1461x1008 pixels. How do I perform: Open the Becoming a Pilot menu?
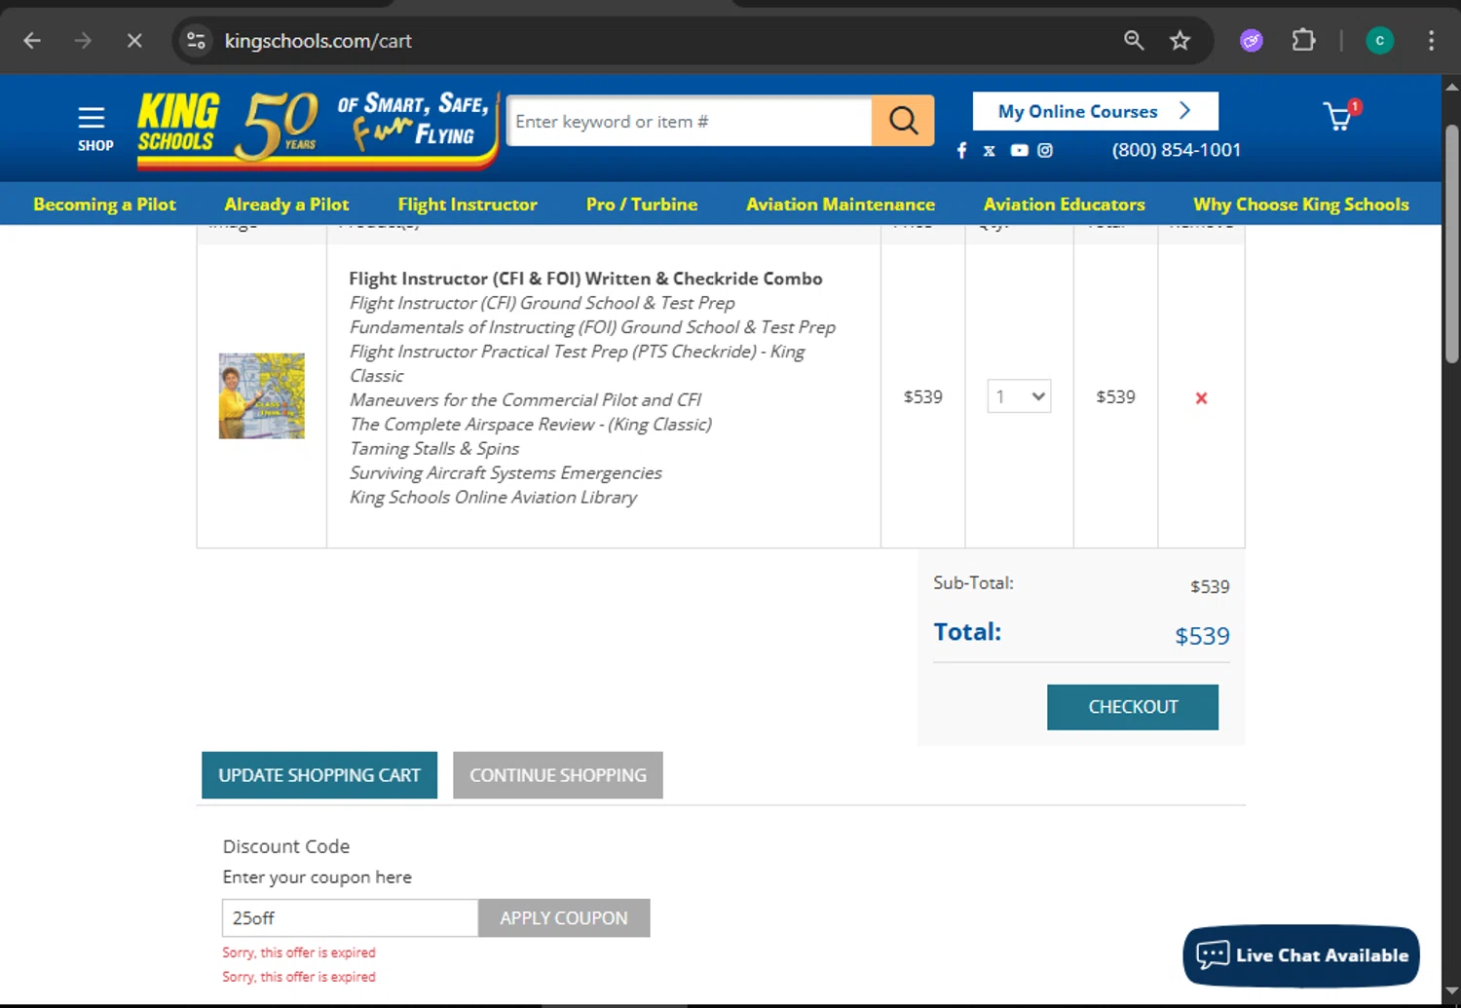point(104,205)
